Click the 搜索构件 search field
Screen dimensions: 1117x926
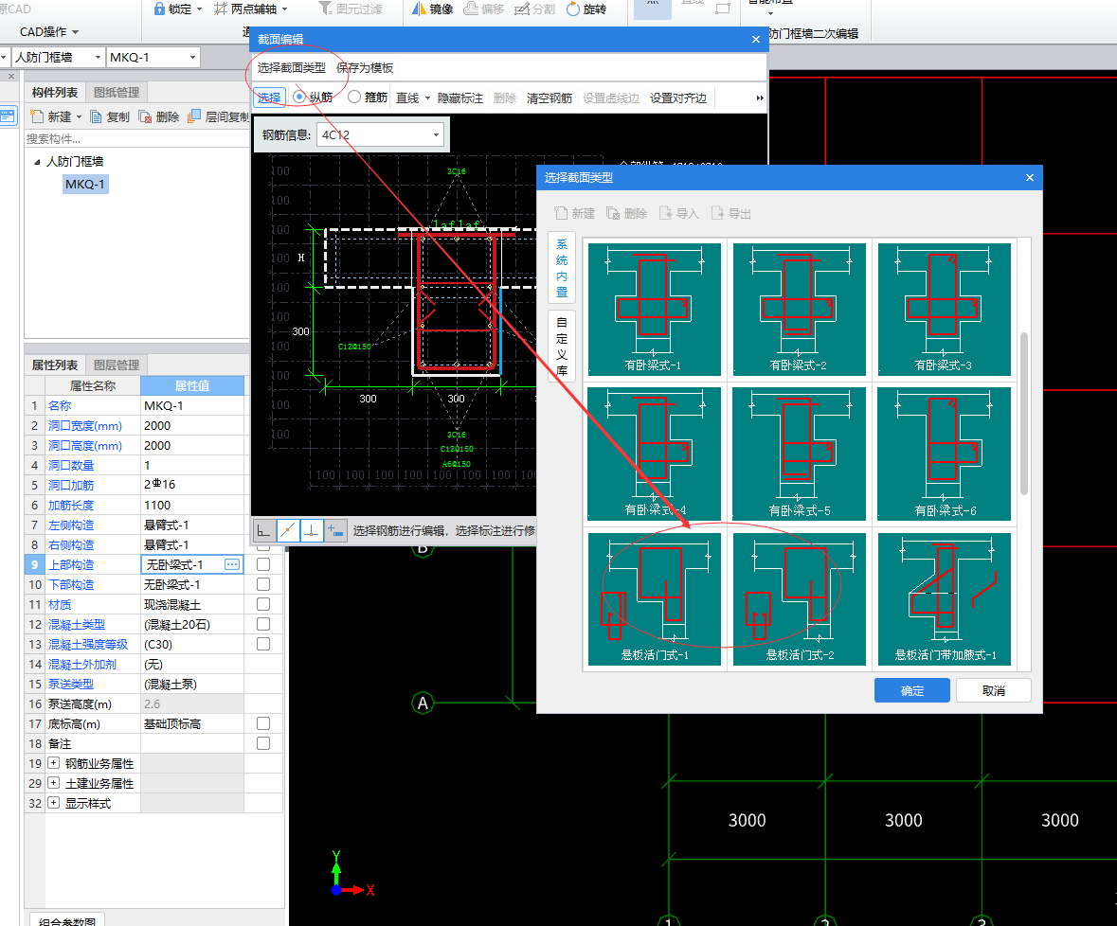(136, 139)
